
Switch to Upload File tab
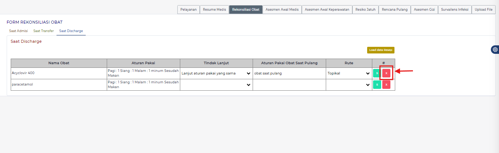tap(483, 10)
